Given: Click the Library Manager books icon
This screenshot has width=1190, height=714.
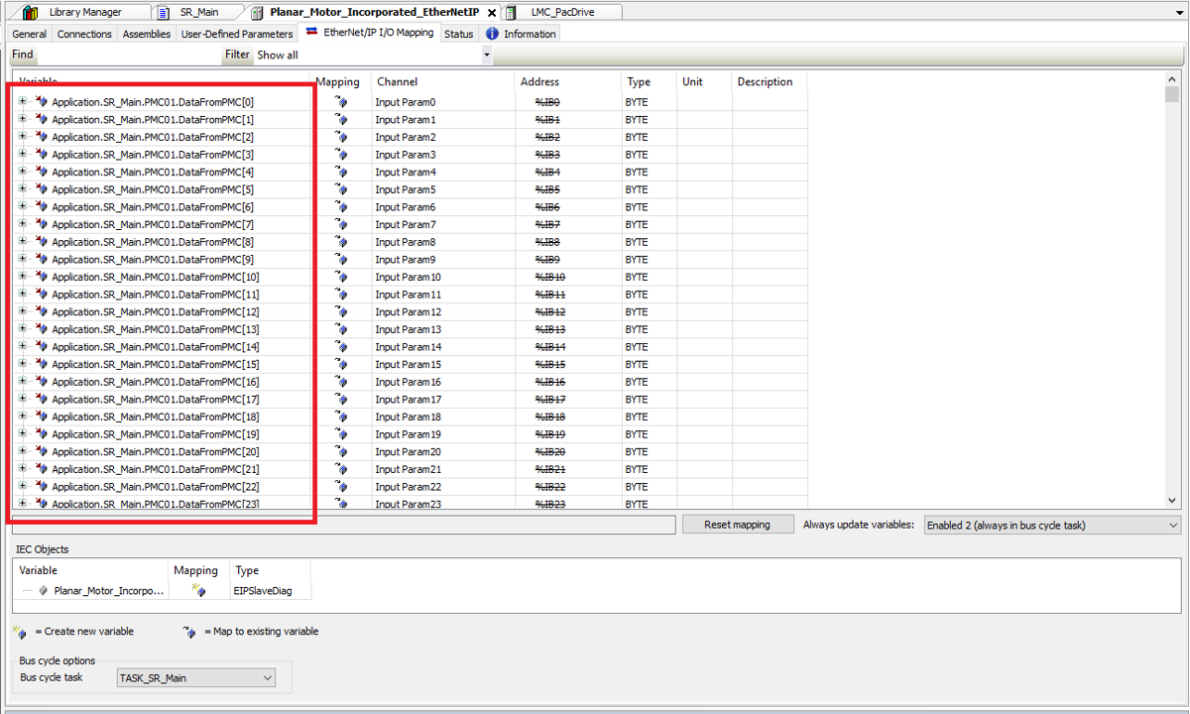Looking at the screenshot, I should click(x=30, y=12).
